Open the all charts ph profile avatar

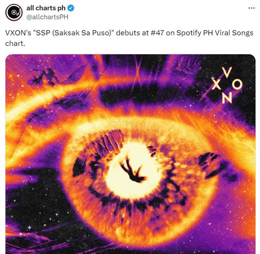click(14, 13)
